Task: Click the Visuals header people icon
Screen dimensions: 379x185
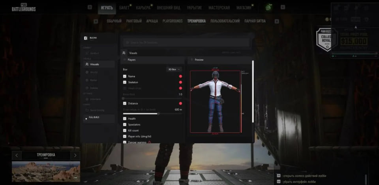Action: [124, 53]
